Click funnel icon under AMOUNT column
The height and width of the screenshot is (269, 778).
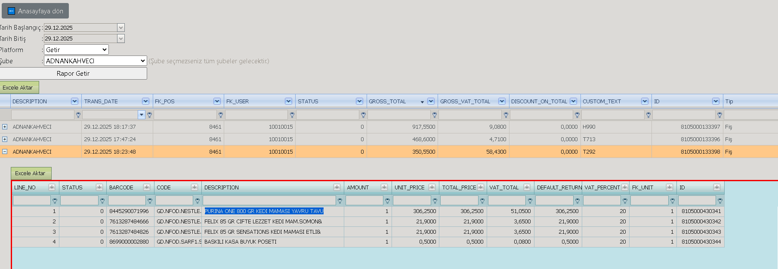click(387, 201)
